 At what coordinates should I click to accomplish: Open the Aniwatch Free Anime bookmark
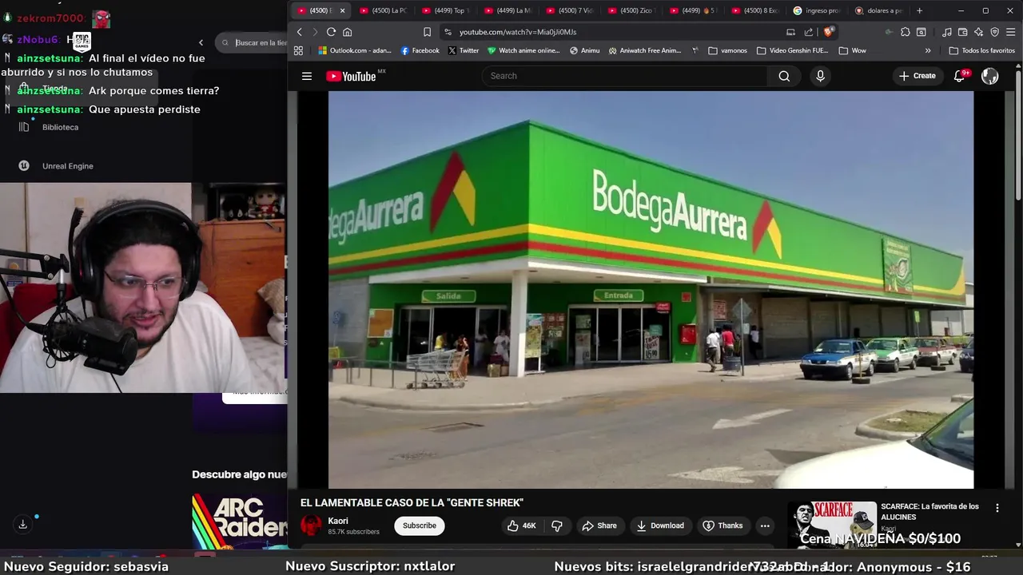[645, 50]
